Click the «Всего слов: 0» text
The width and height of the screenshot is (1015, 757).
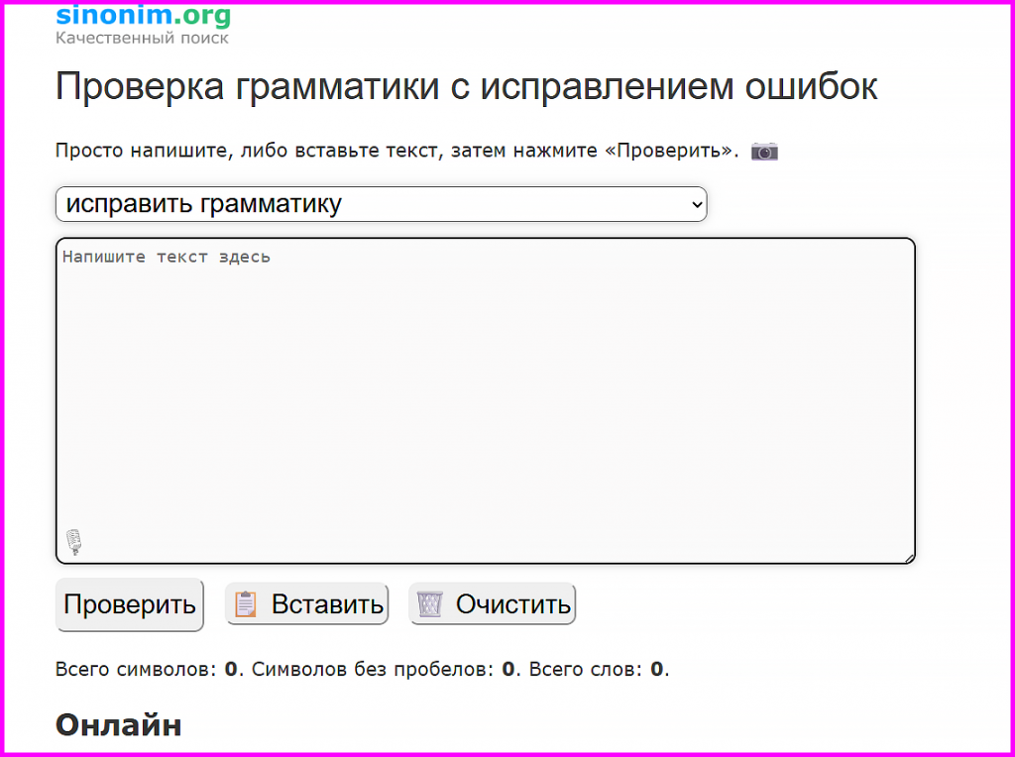596,669
